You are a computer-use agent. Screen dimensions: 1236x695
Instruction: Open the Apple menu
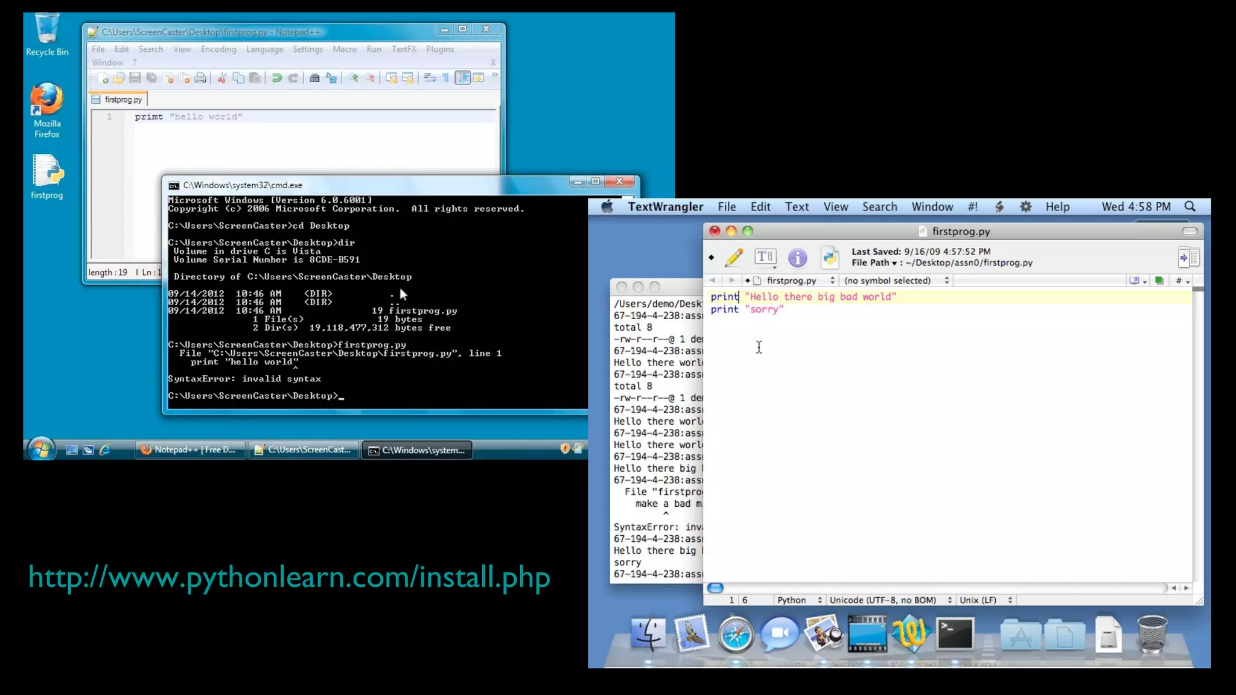coord(607,207)
